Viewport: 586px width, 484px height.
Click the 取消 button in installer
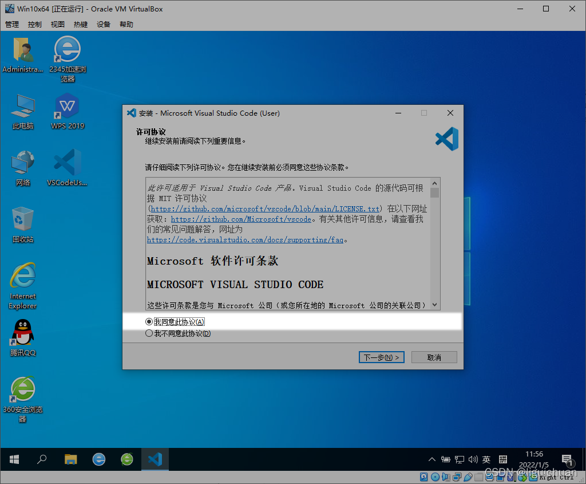pyautogui.click(x=434, y=357)
